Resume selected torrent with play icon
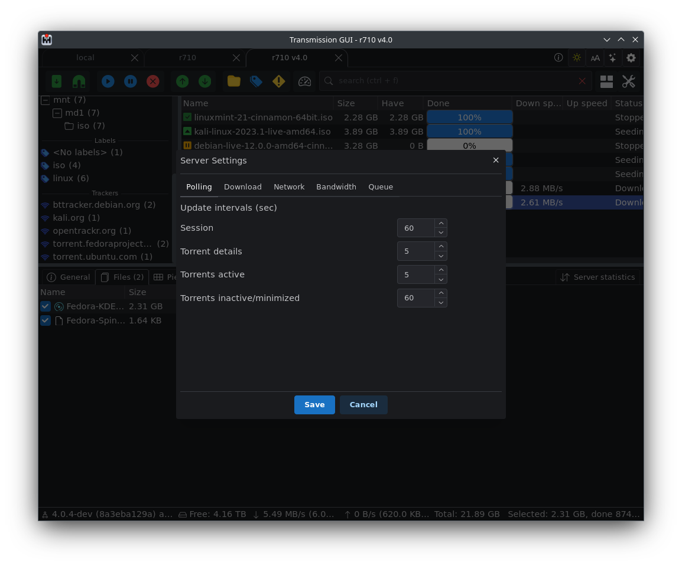The width and height of the screenshot is (682, 566). pos(108,81)
